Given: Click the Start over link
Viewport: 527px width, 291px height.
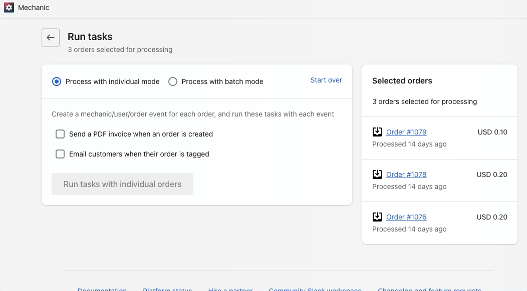Looking at the screenshot, I should tap(326, 80).
